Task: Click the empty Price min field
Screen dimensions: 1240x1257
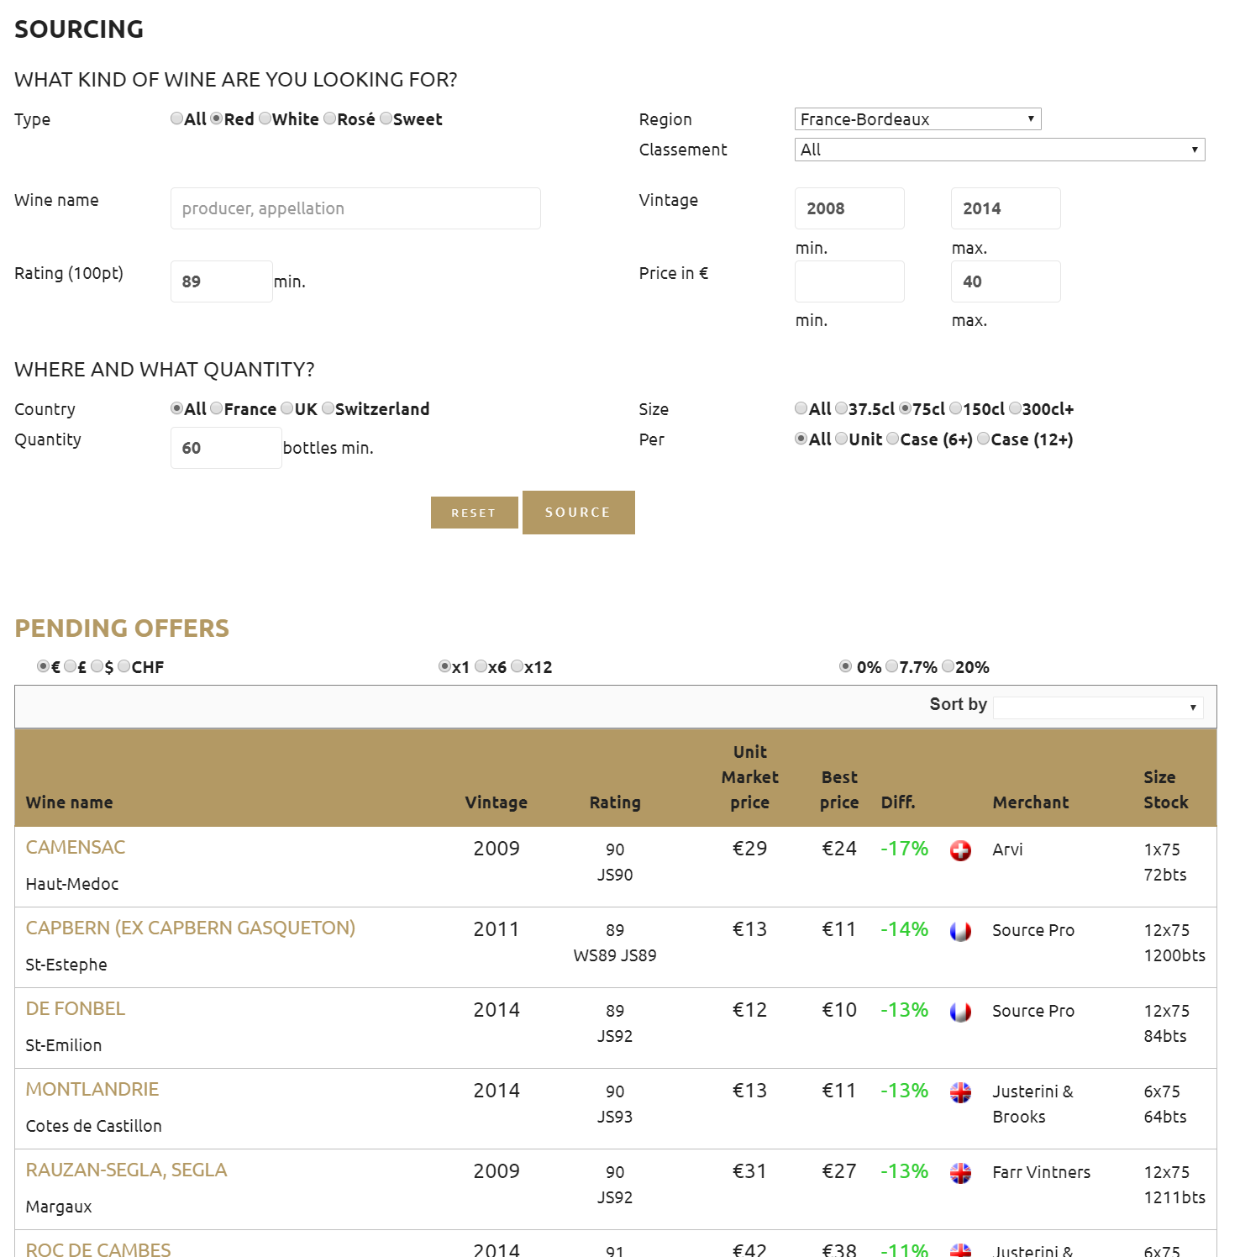Action: [x=849, y=281]
